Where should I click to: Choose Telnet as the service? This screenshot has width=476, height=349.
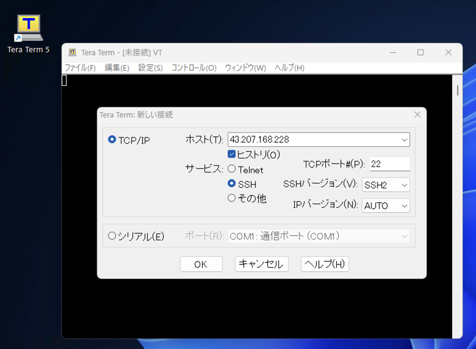tap(232, 169)
